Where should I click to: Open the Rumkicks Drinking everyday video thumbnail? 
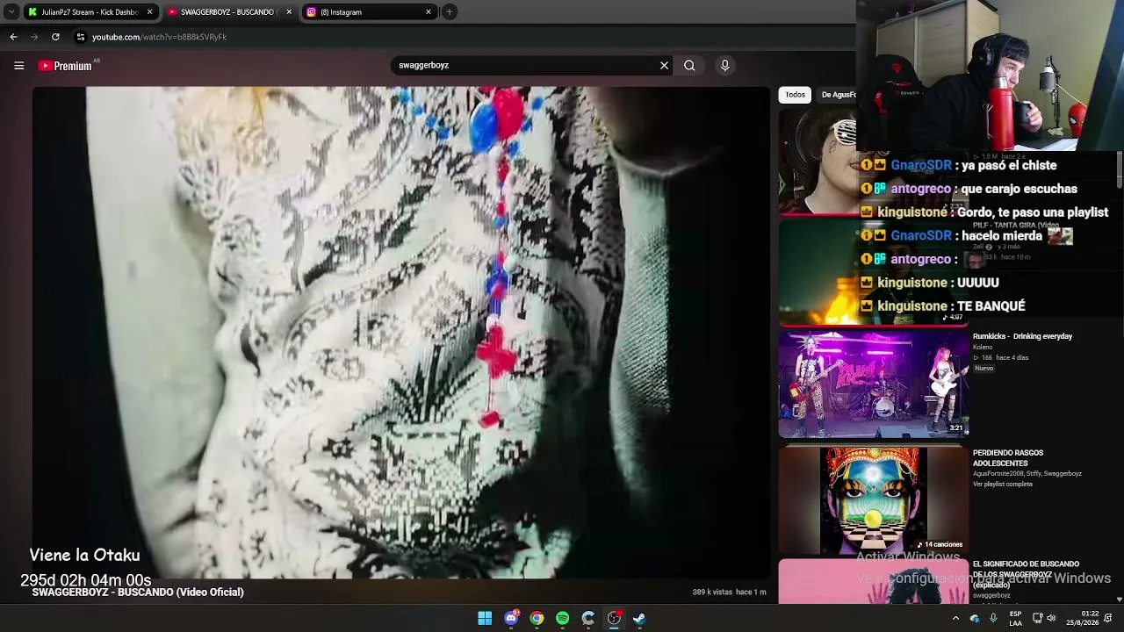874,384
